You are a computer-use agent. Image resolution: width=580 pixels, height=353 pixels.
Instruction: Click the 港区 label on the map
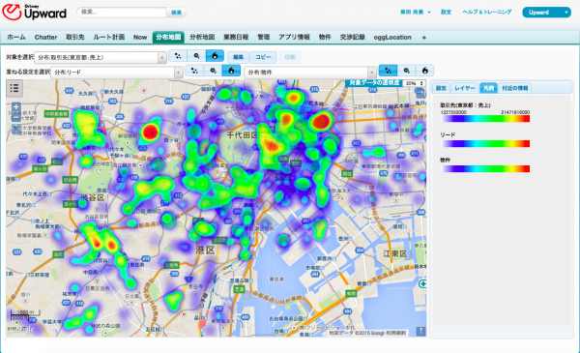[205, 250]
